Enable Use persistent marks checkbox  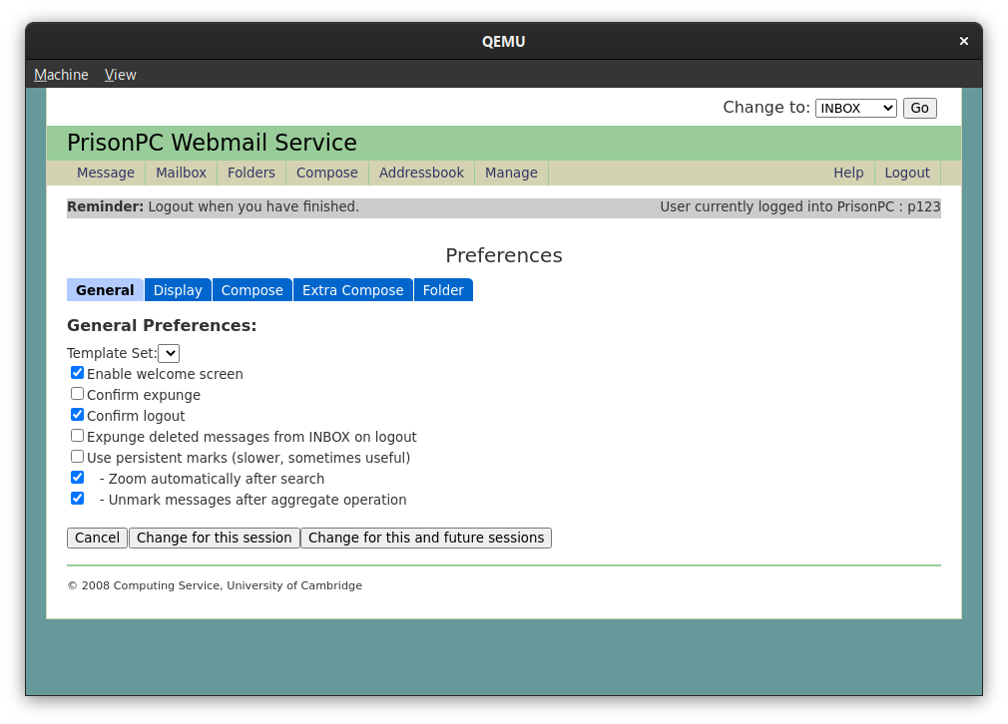pyautogui.click(x=77, y=457)
